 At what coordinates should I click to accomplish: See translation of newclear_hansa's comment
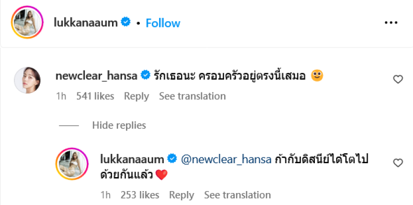(193, 96)
